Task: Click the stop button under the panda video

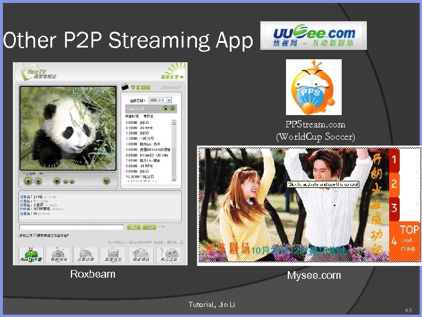Action: pos(39,181)
